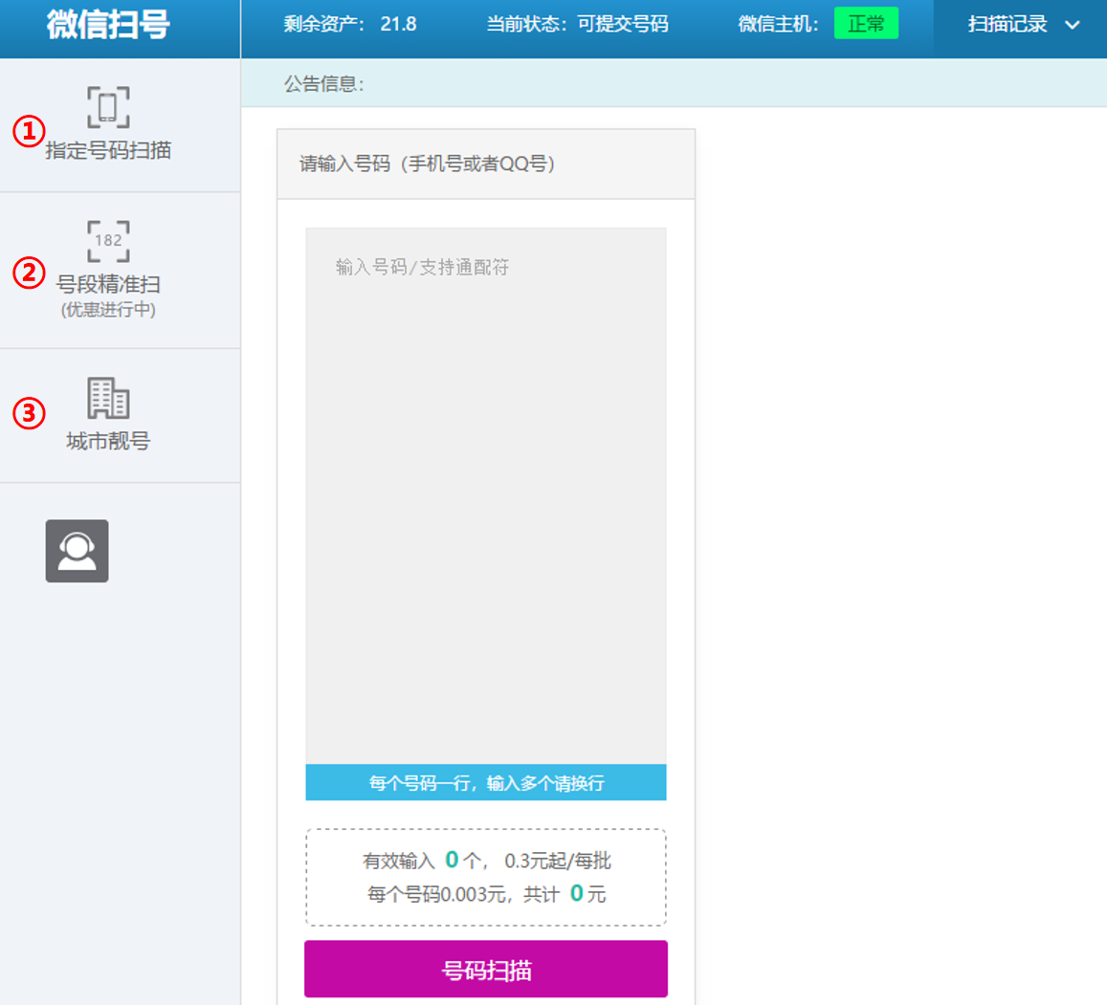The width and height of the screenshot is (1107, 1005).
Task: Click the blue 每个号码一行 hint bar
Action: [485, 782]
